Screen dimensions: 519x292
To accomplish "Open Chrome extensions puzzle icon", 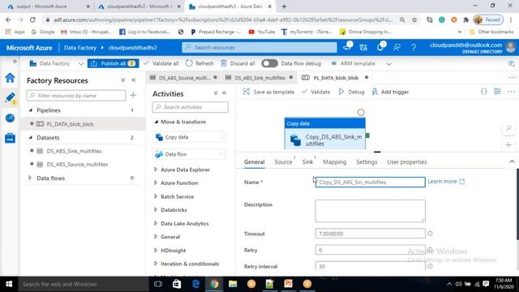I will (466, 19).
